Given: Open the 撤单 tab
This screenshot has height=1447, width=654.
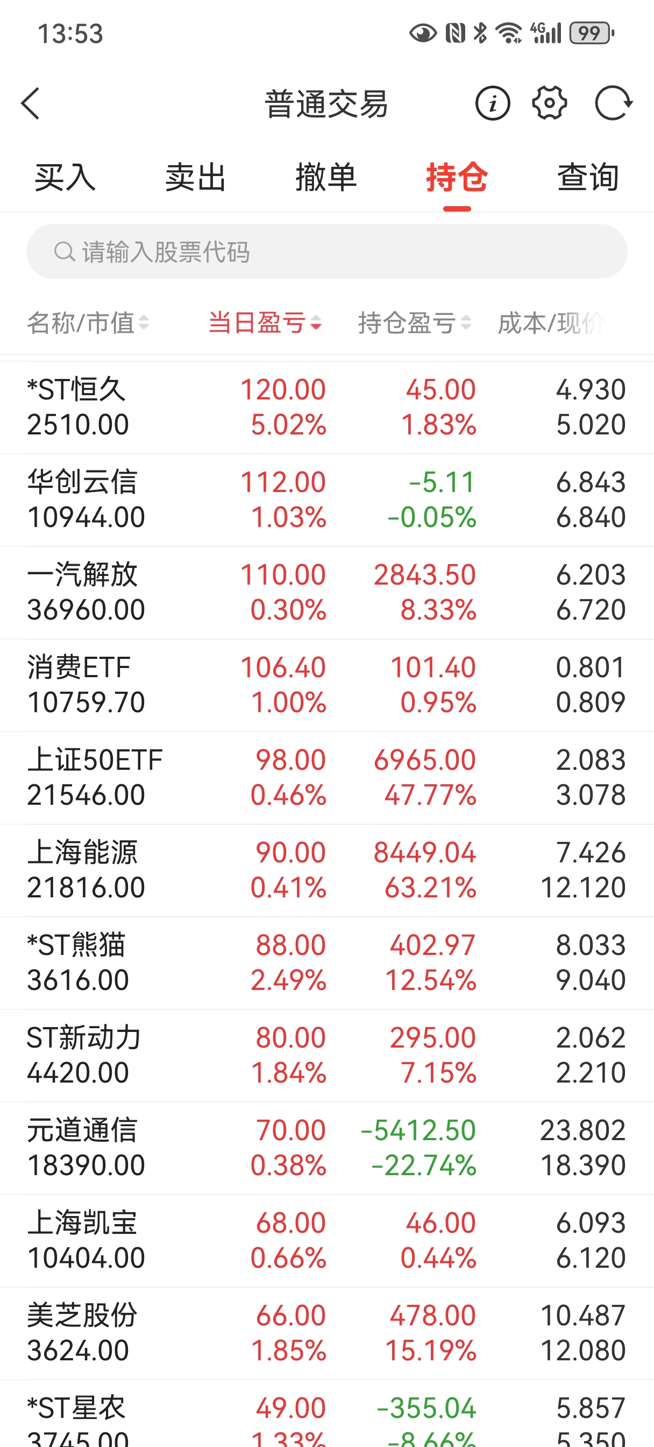Looking at the screenshot, I should (x=326, y=178).
